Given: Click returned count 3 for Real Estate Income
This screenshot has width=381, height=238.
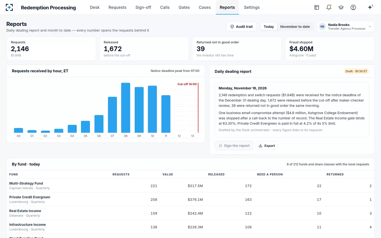Looking at the screenshot, I should click(x=370, y=213).
